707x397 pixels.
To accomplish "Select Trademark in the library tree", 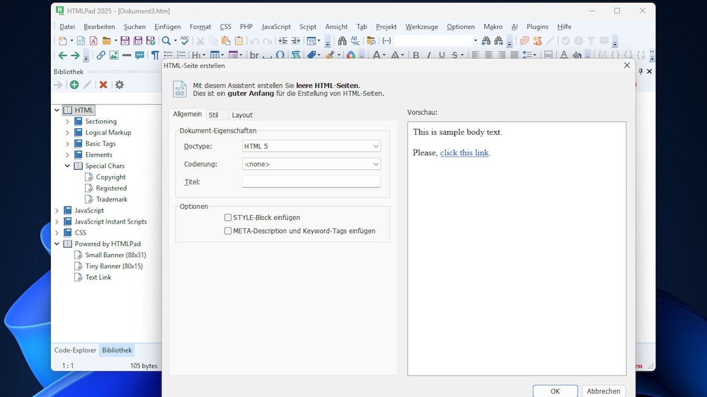I will (x=111, y=199).
